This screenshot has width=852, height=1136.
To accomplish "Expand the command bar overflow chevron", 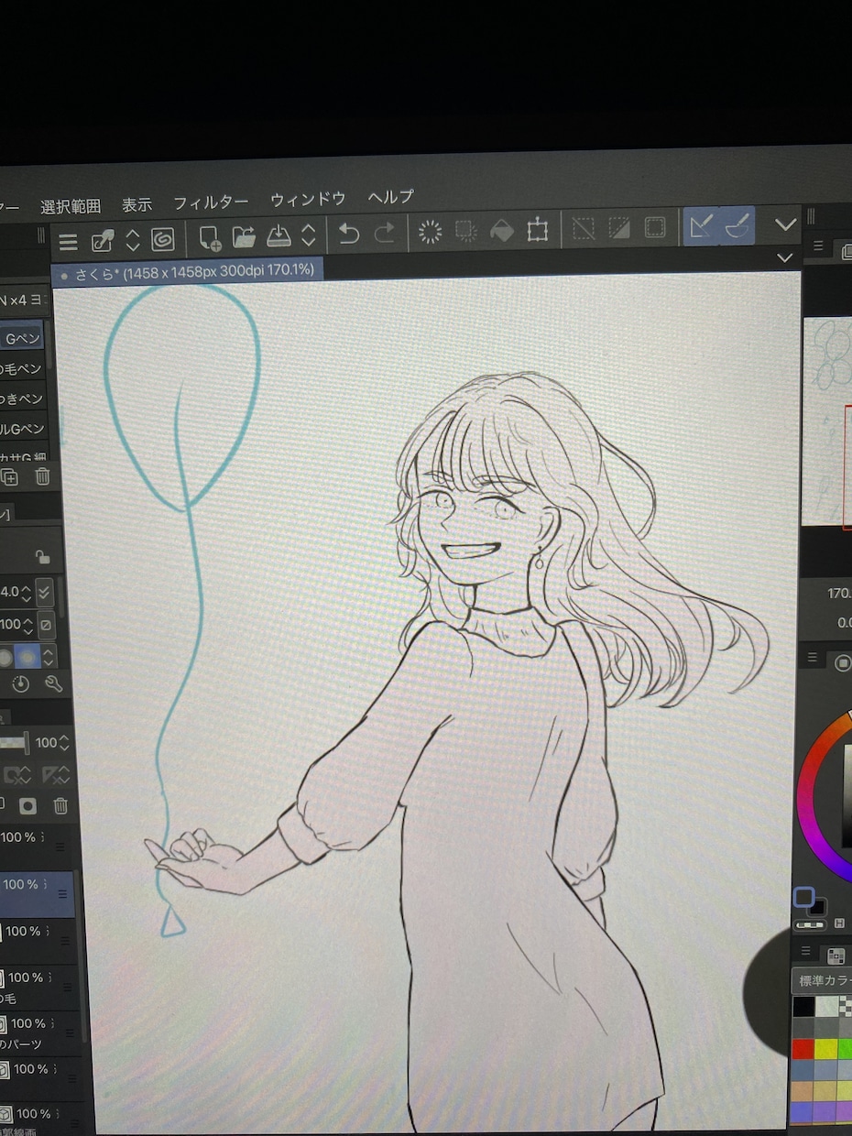I will coord(785,224).
